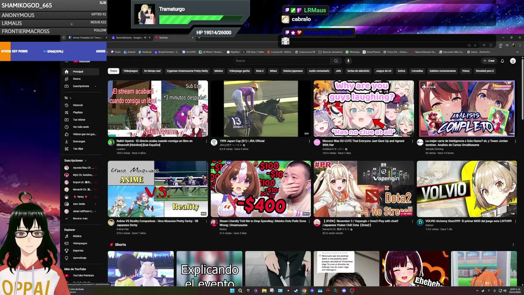Select the Dota 2 filter chip
524x295 pixels.
[260, 71]
